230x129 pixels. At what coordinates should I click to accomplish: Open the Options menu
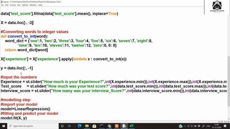point(25,5)
